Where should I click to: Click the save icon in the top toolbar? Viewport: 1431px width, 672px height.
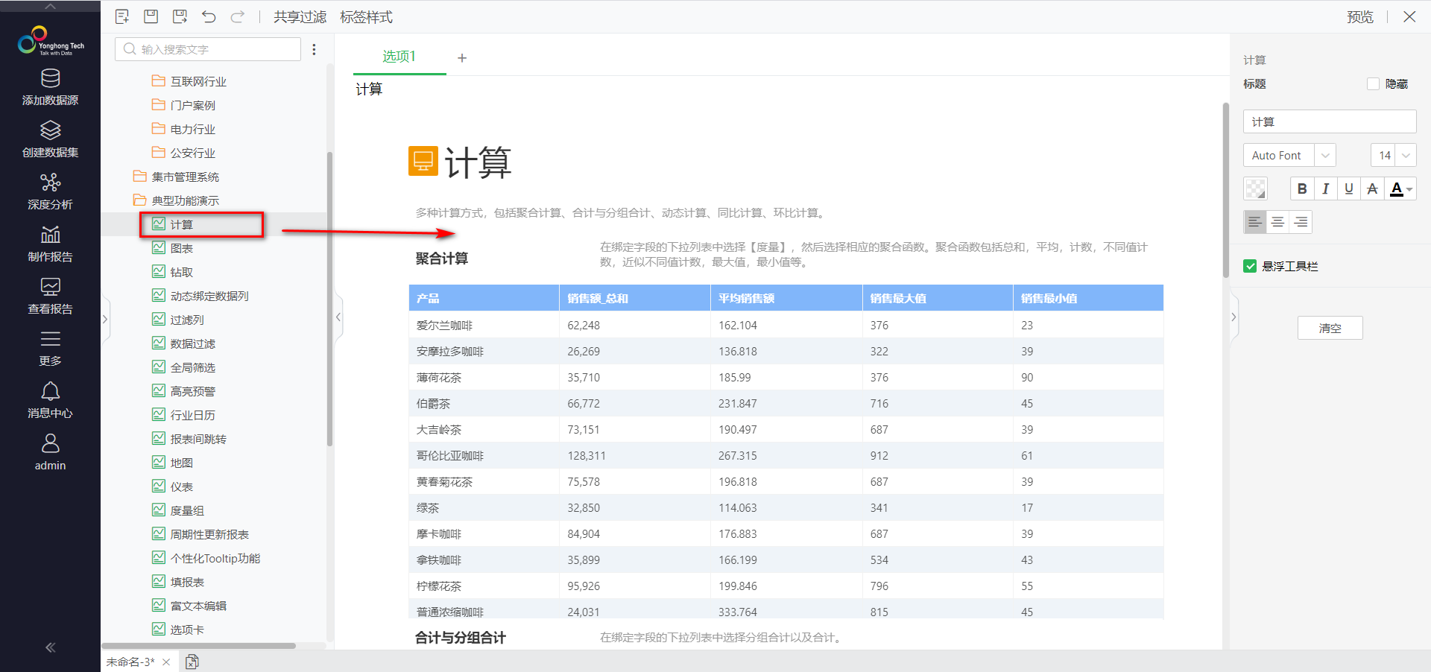tap(151, 16)
